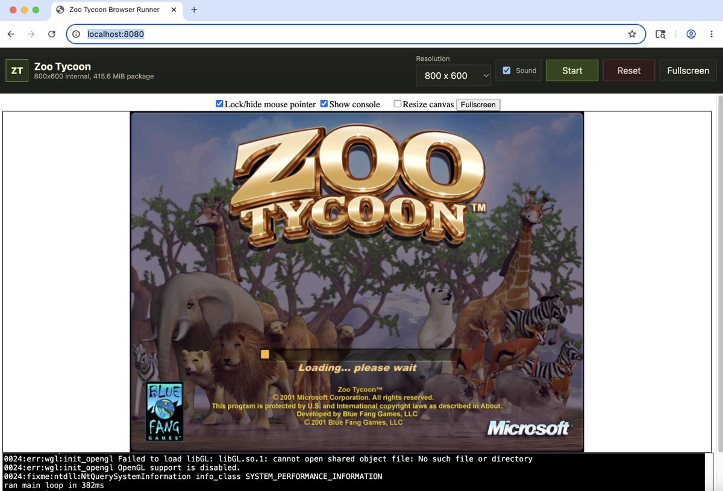Click the 'Loading... please wait' text

pyautogui.click(x=358, y=367)
